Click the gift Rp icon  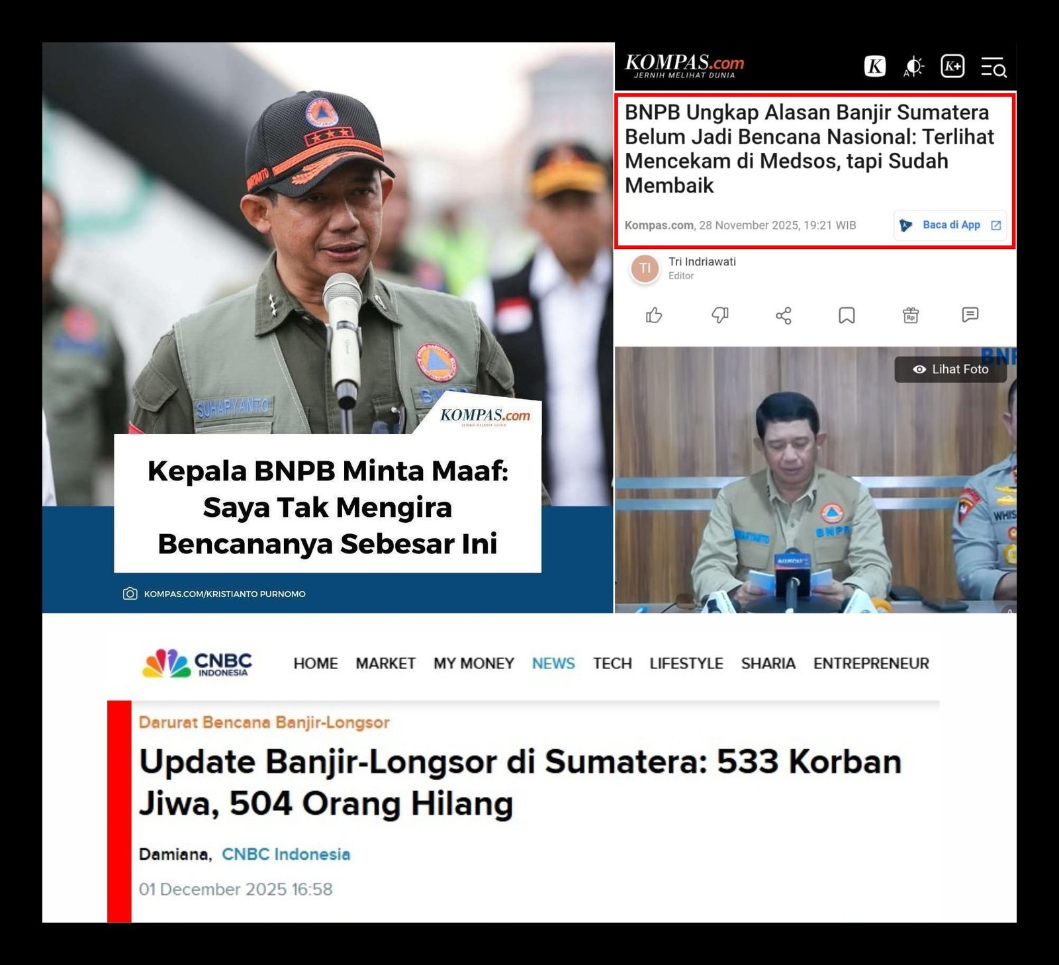click(911, 316)
